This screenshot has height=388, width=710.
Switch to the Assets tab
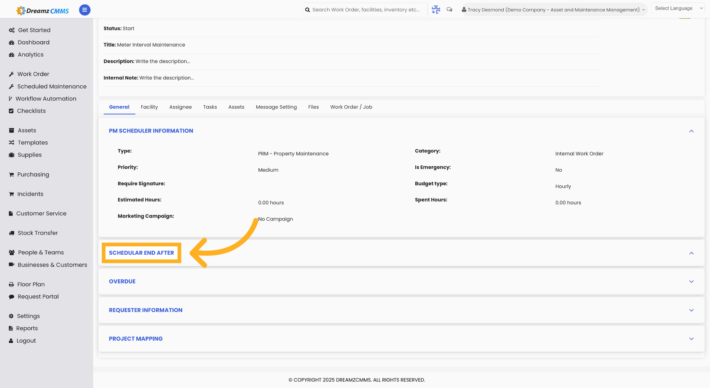[236, 107]
